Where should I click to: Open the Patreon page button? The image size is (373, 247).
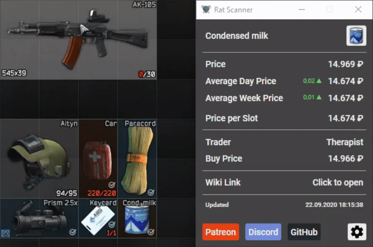pos(221,232)
